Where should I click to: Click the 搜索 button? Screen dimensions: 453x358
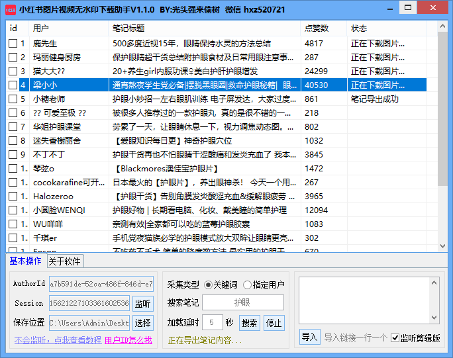coord(250,323)
